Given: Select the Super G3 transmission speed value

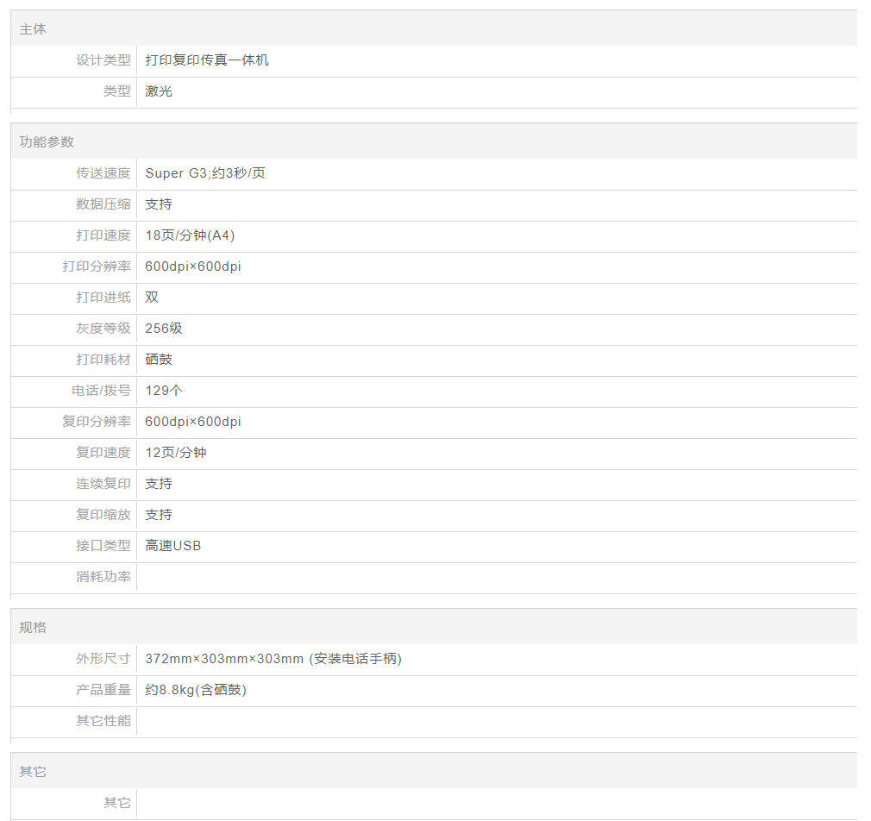Looking at the screenshot, I should click(205, 173).
